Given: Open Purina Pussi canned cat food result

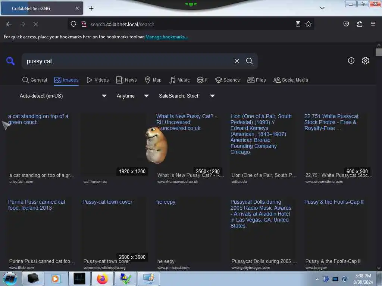Looking at the screenshot, I should pos(37,205).
